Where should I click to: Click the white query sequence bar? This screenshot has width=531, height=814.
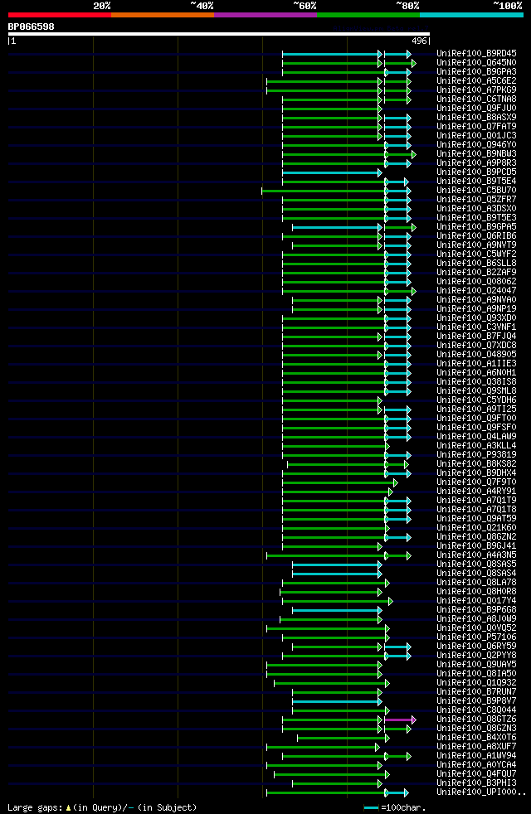219,34
